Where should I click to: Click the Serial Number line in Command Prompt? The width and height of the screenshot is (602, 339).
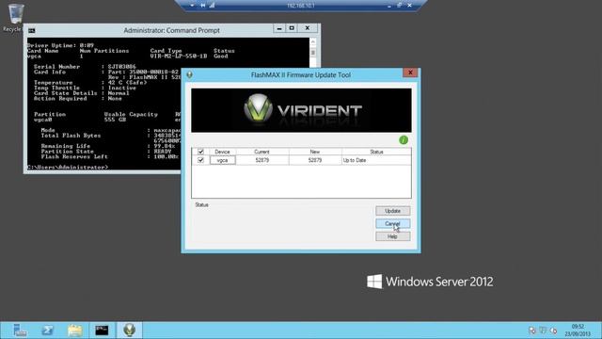click(85, 67)
